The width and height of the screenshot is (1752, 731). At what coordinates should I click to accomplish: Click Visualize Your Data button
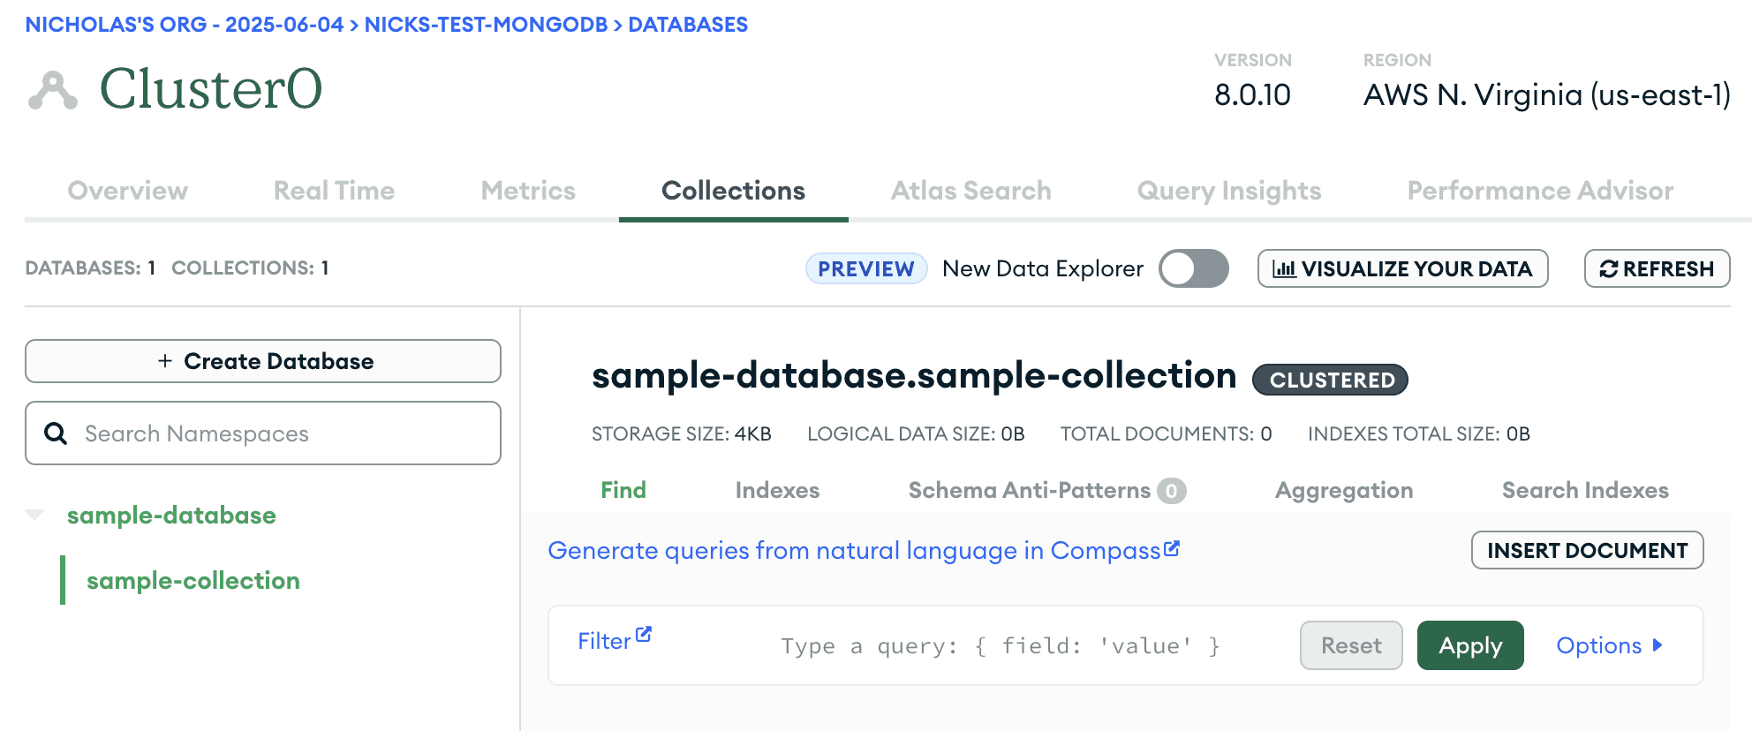coord(1402,268)
